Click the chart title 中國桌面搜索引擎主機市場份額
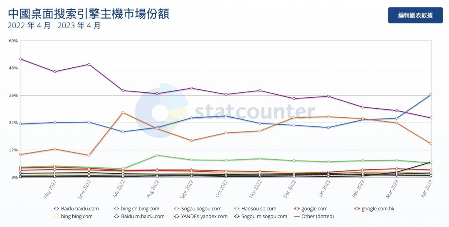Screen dimensions: 449x227 (x=88, y=14)
